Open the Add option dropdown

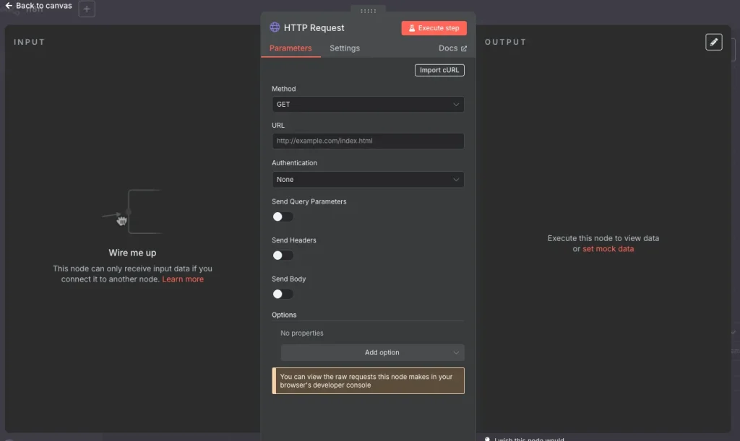coord(372,352)
